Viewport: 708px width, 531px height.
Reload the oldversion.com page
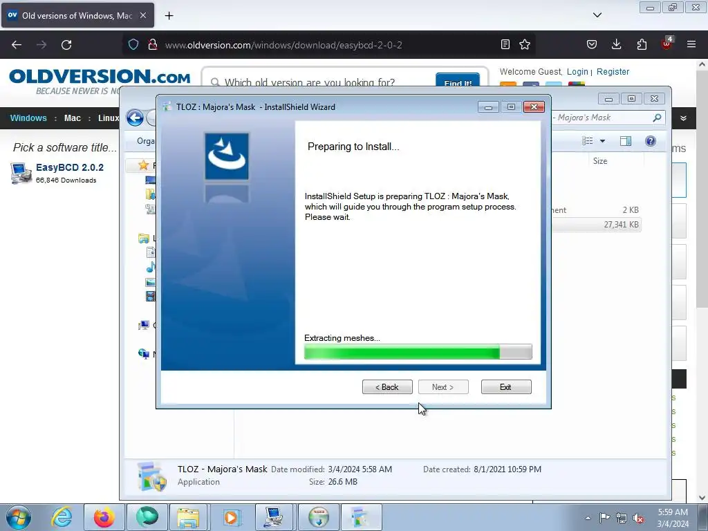coord(66,45)
